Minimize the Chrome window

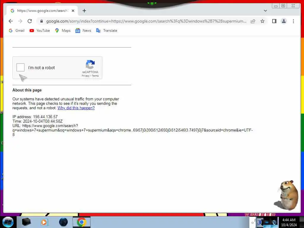(275, 6)
